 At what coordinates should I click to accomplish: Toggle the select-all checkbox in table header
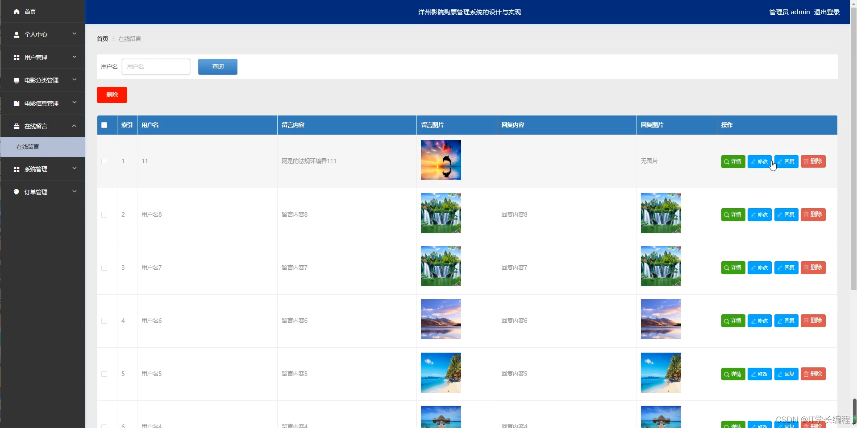[104, 125]
